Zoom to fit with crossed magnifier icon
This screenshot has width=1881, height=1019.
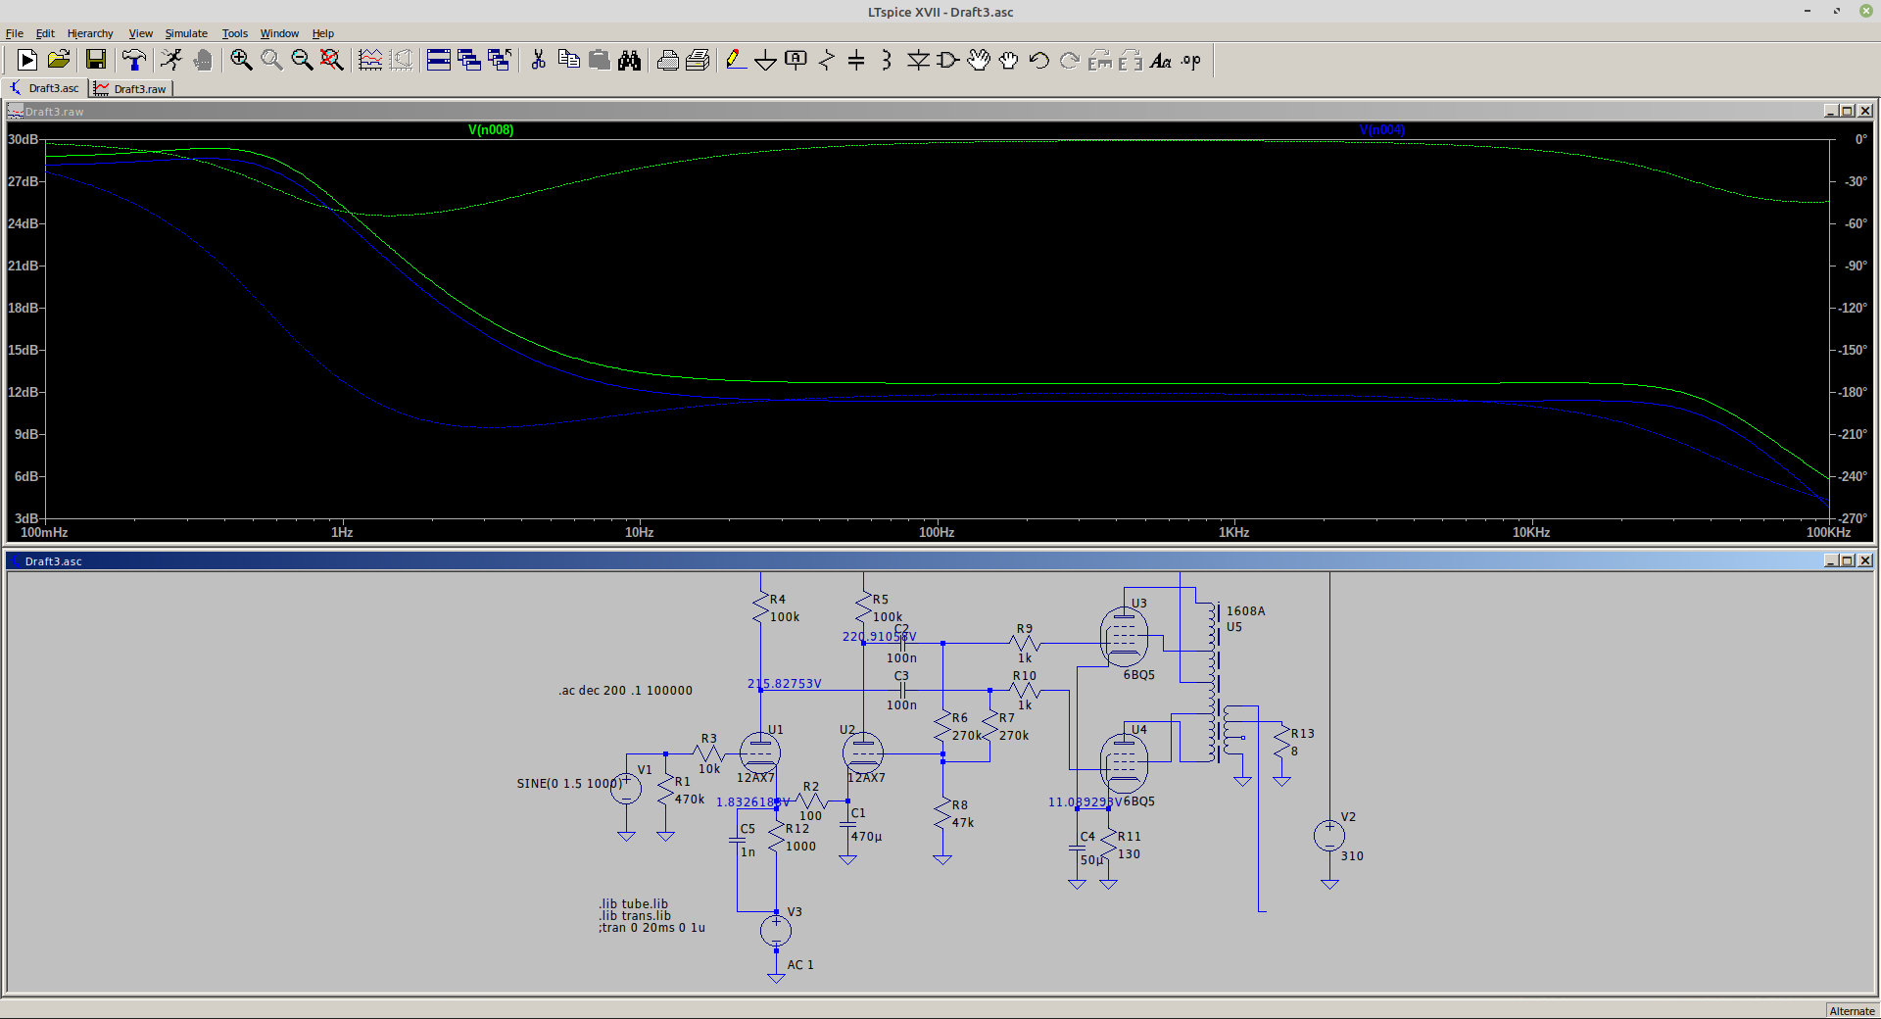332,61
